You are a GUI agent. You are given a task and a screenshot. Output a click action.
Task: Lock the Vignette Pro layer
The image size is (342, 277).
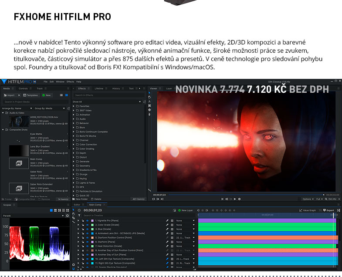[83, 220]
